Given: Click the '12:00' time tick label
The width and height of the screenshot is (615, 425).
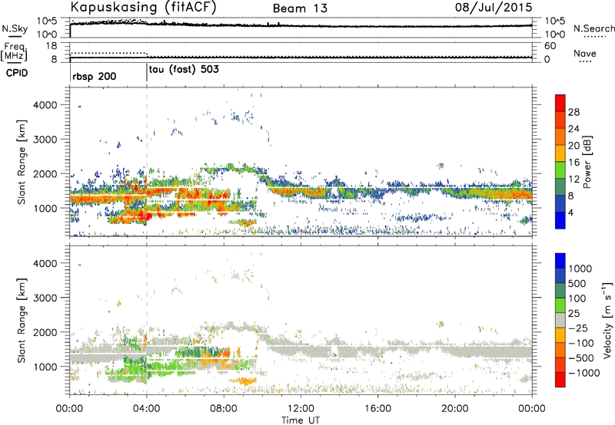Looking at the screenshot, I should coord(301,409).
